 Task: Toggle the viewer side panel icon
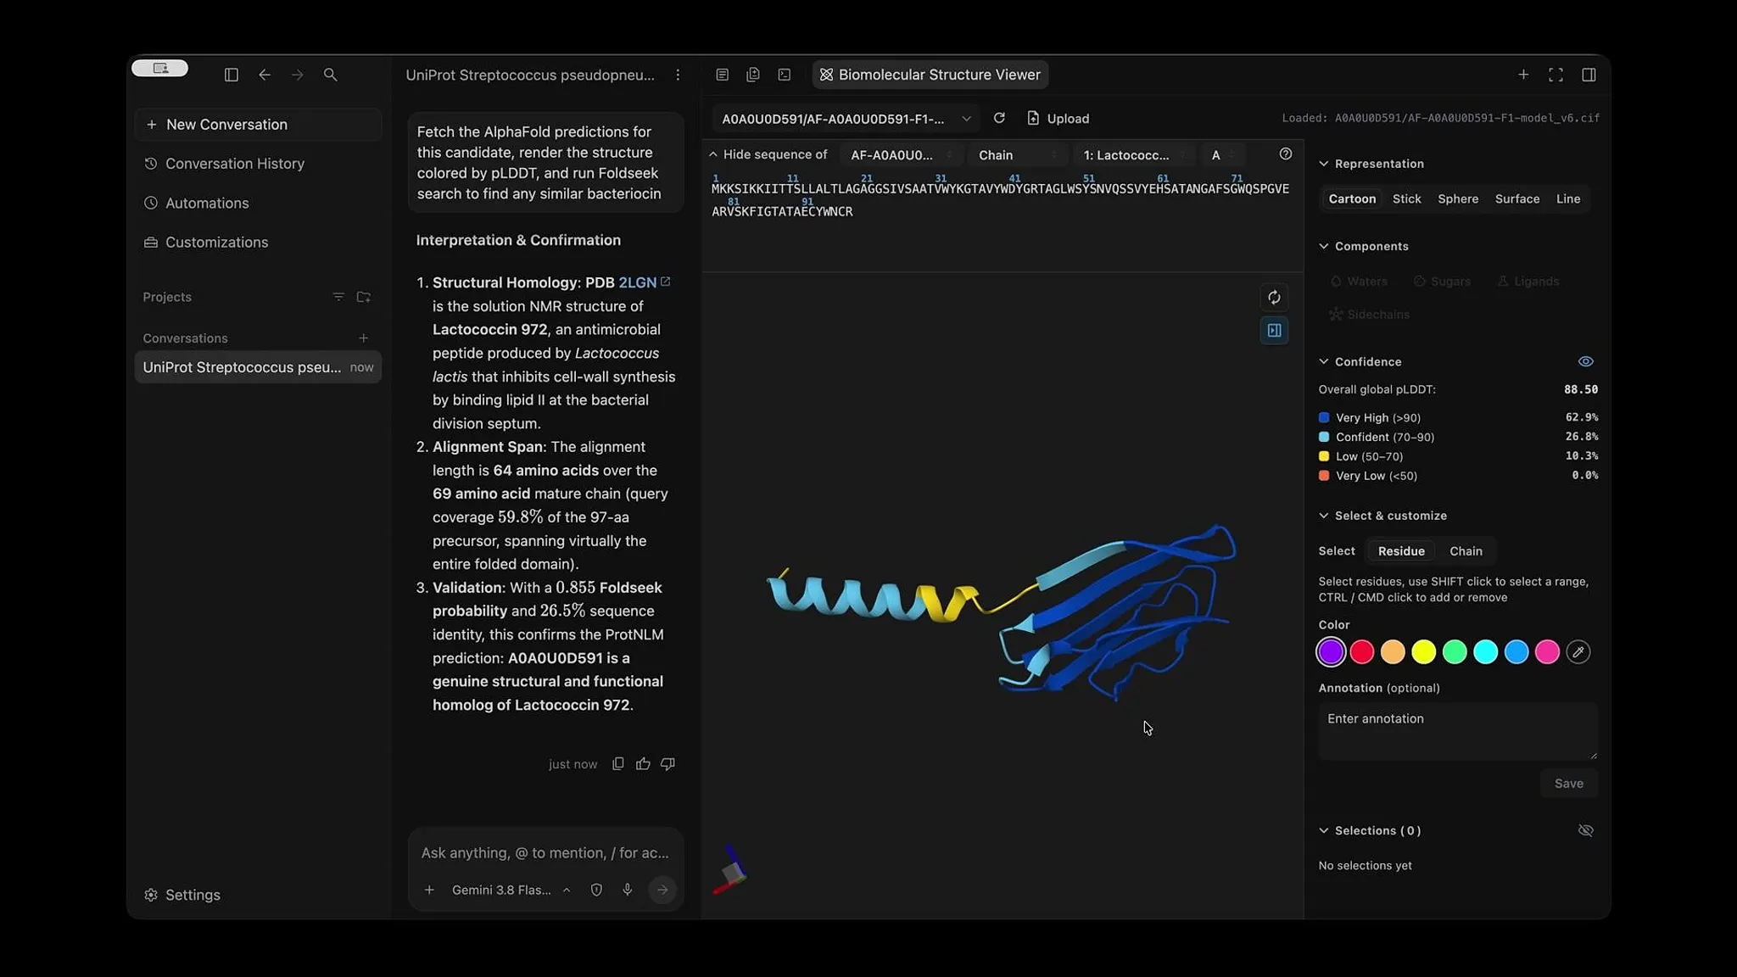pyautogui.click(x=1274, y=330)
